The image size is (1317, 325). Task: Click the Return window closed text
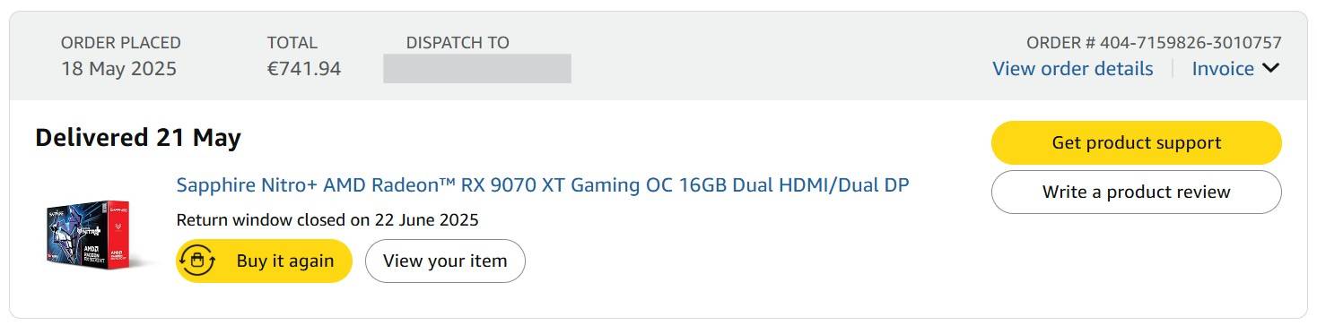pos(327,219)
